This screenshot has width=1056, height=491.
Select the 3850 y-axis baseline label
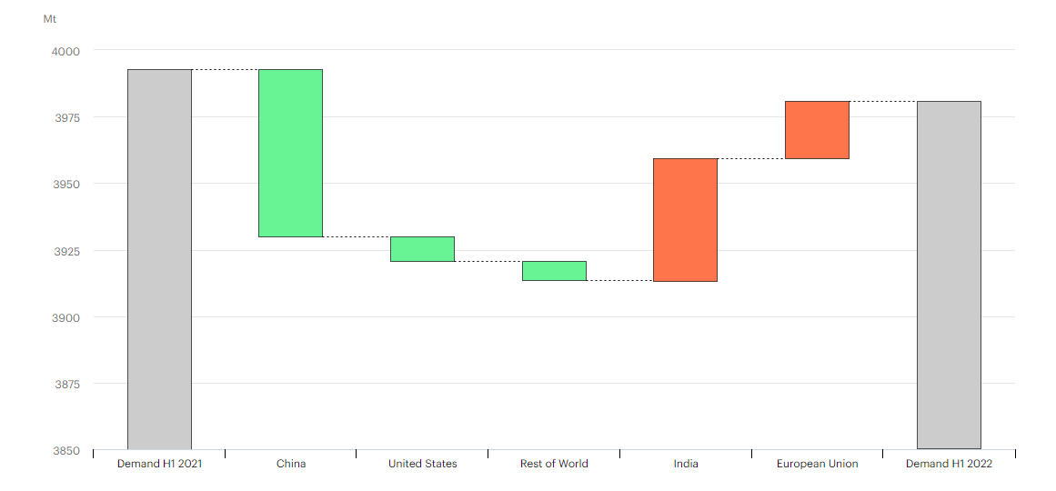65,450
